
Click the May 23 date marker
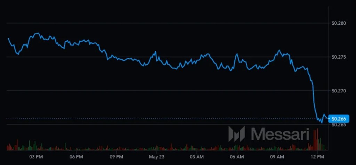156,157
